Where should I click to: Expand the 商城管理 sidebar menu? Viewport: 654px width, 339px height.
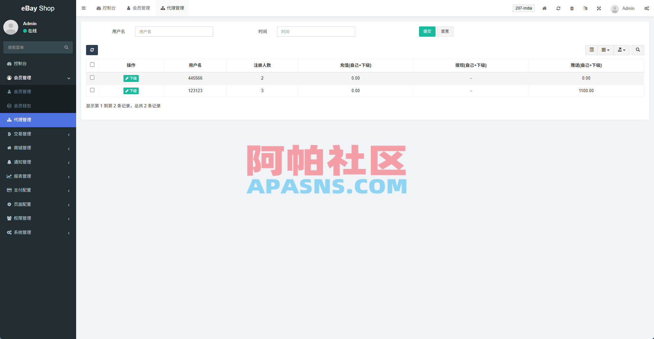[x=38, y=148]
